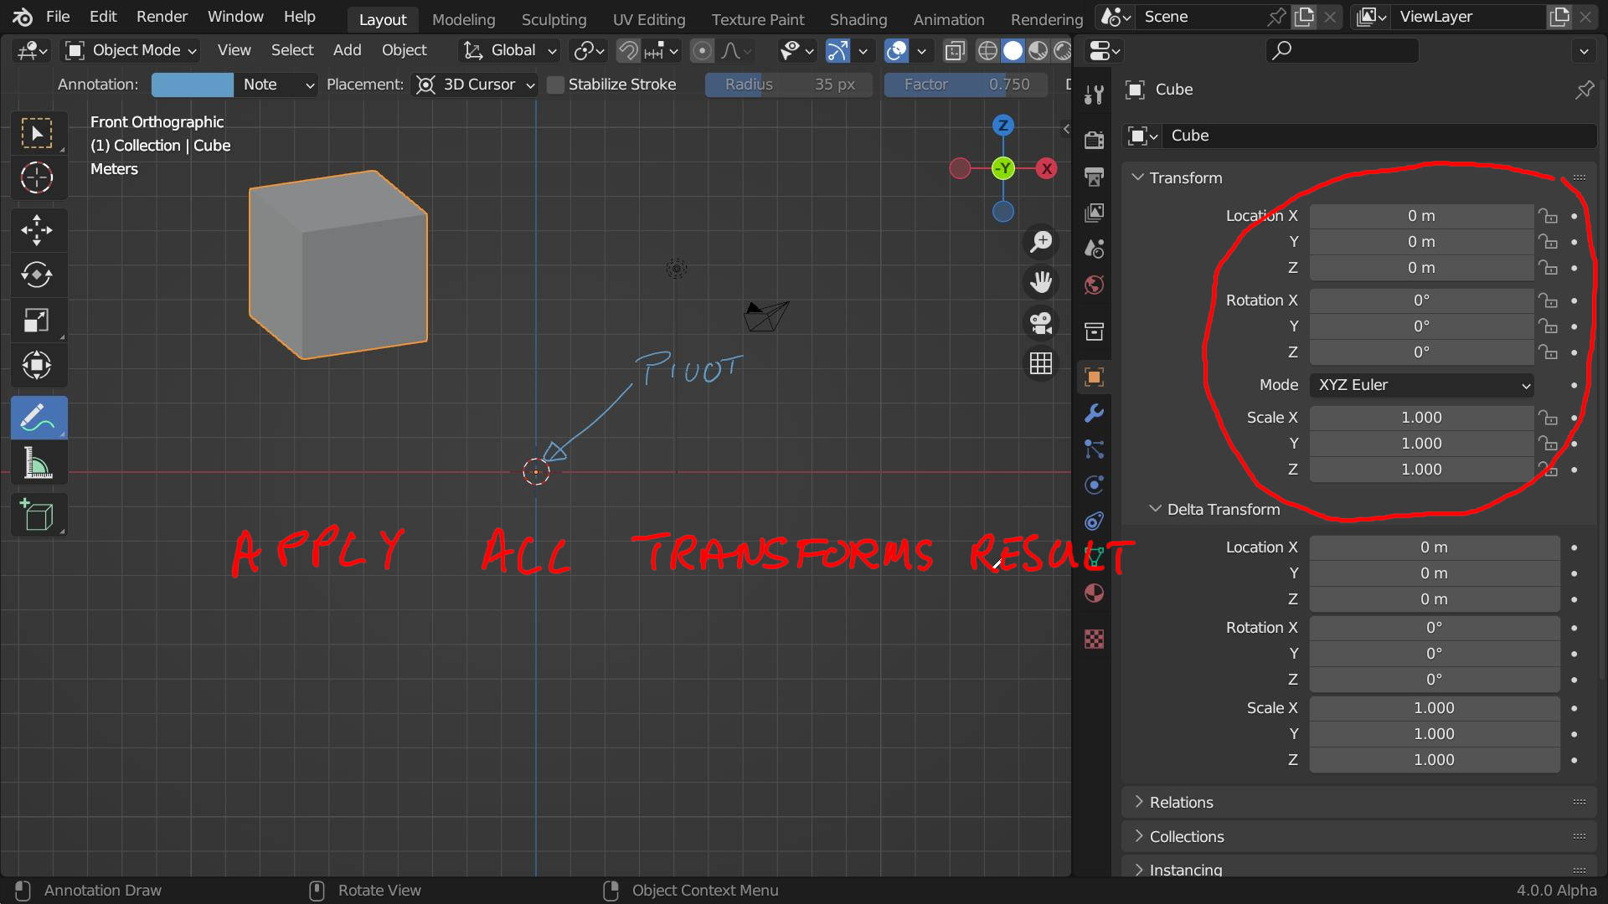Click the Location X value field in Transform
This screenshot has width=1608, height=904.
[x=1420, y=215]
